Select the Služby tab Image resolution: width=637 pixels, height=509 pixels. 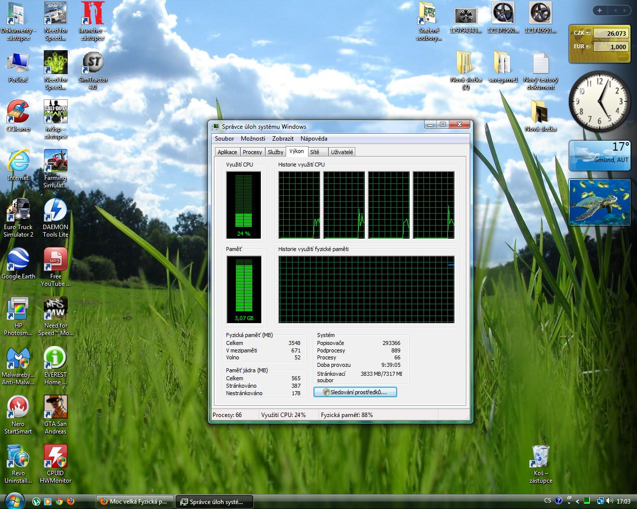275,152
